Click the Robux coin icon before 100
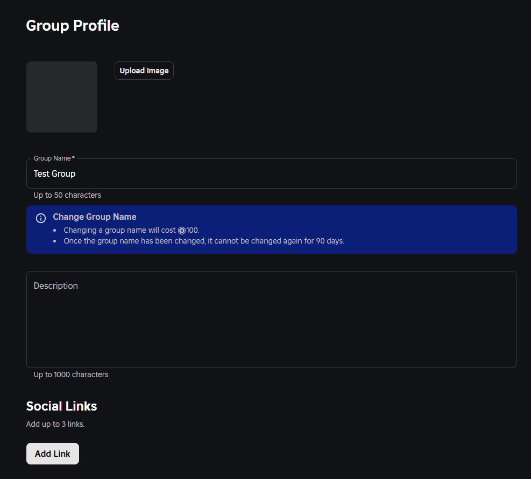Viewport: 531px width, 479px height. tap(182, 231)
